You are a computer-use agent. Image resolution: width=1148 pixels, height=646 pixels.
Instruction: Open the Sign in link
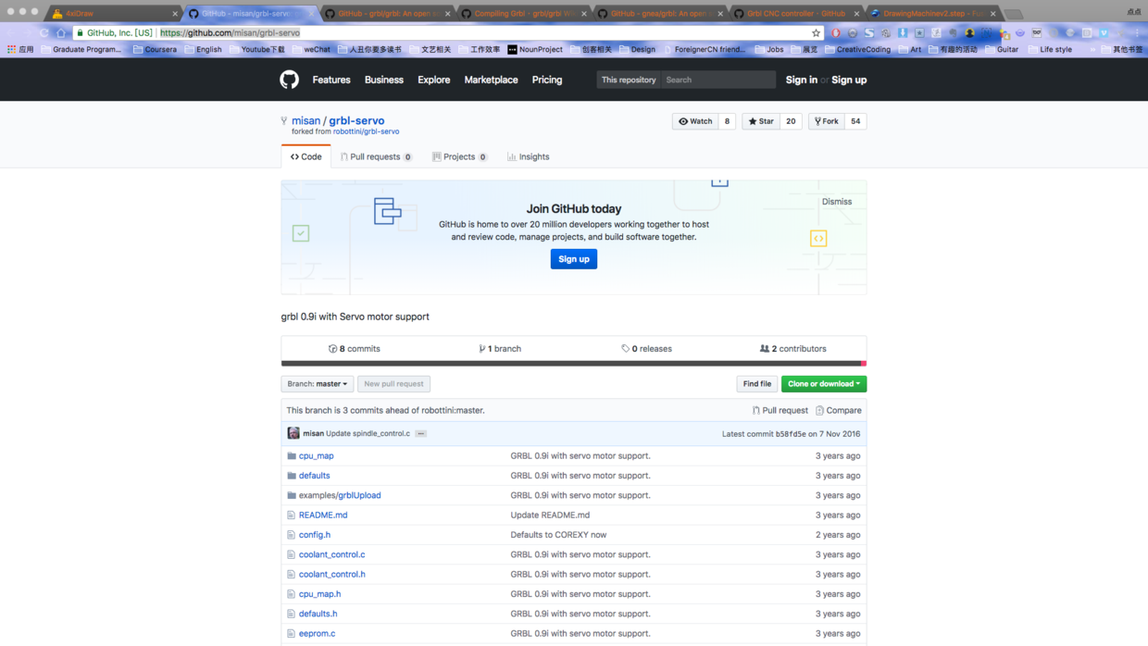pyautogui.click(x=802, y=80)
